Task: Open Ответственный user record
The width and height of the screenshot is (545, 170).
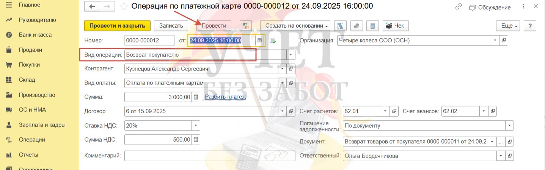Action: click(x=510, y=156)
